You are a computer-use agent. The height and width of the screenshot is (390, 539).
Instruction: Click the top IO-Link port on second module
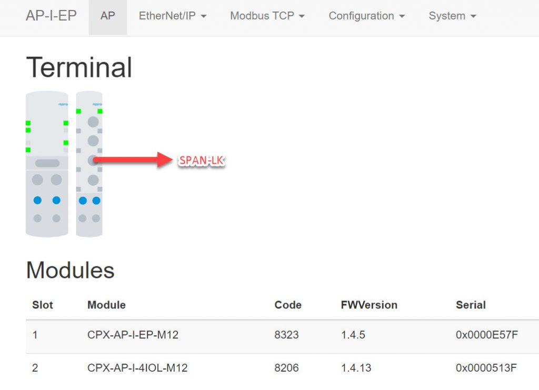click(x=93, y=122)
